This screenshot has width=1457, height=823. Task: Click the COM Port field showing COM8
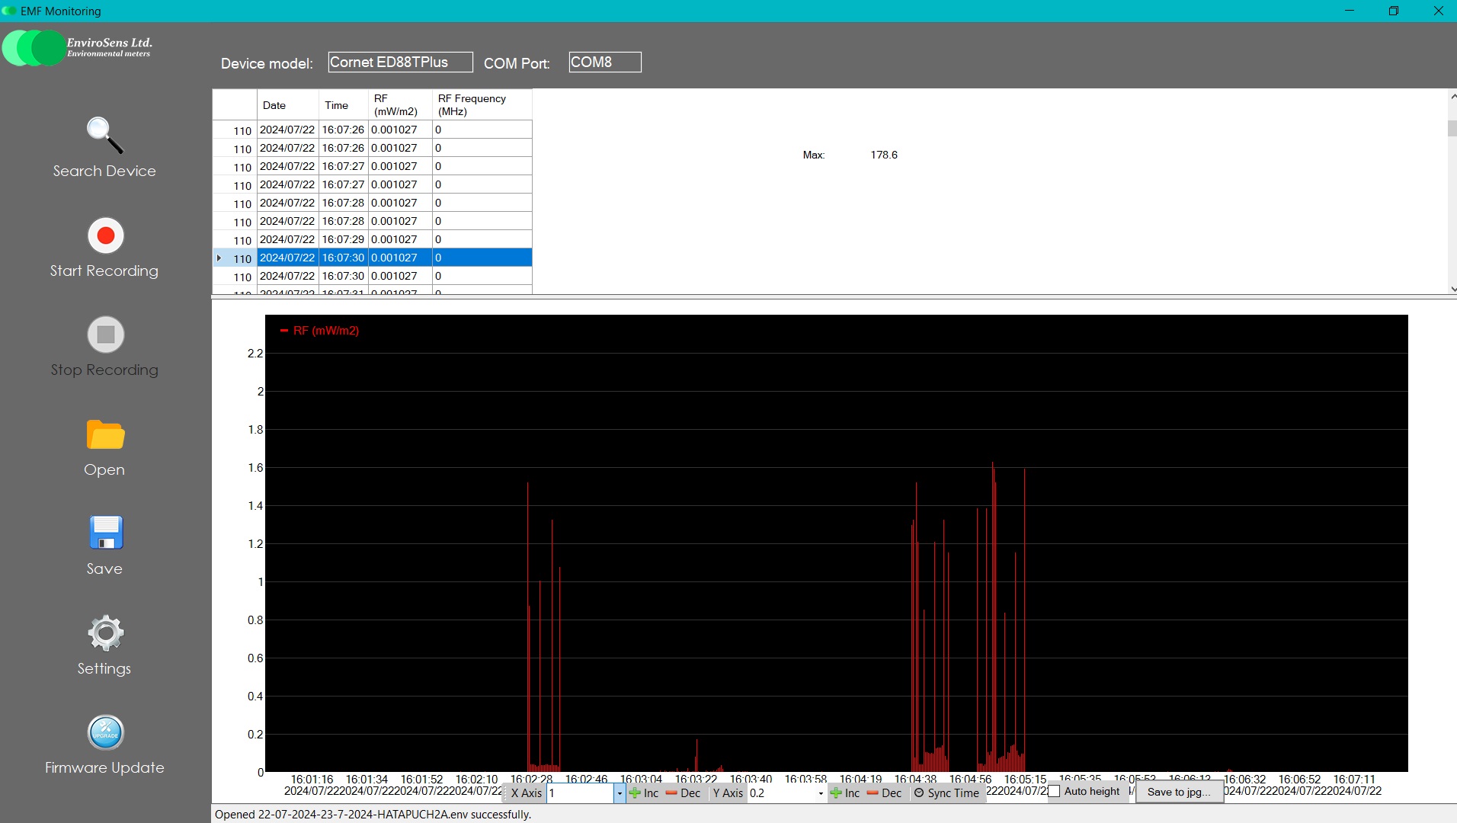pos(605,62)
